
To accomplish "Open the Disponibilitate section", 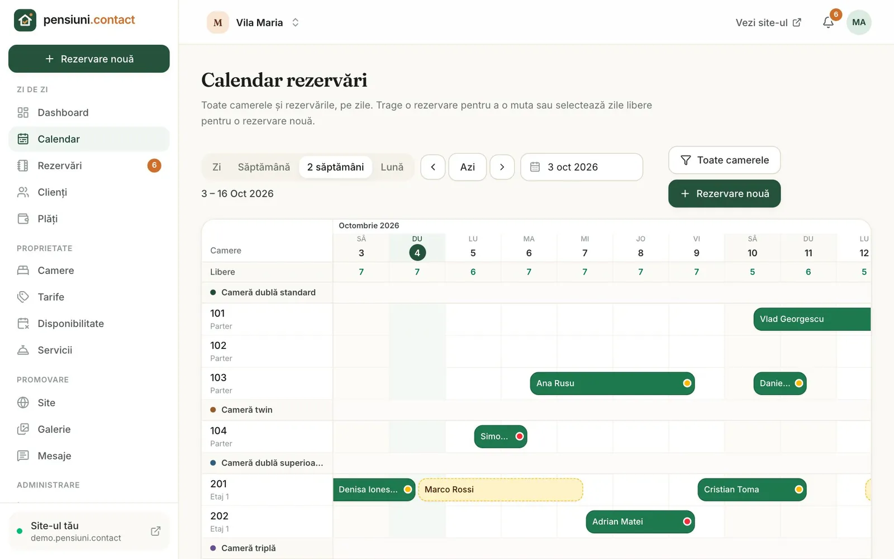I will (x=89, y=324).
